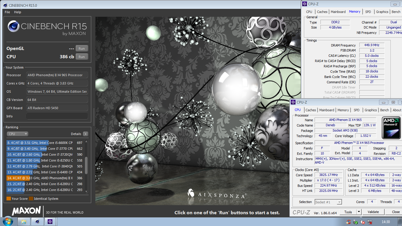Screen dimensions: 402x226
Task: Click the GFX Board field ATI Radeon HD 5450
Action: [x=57, y=108]
